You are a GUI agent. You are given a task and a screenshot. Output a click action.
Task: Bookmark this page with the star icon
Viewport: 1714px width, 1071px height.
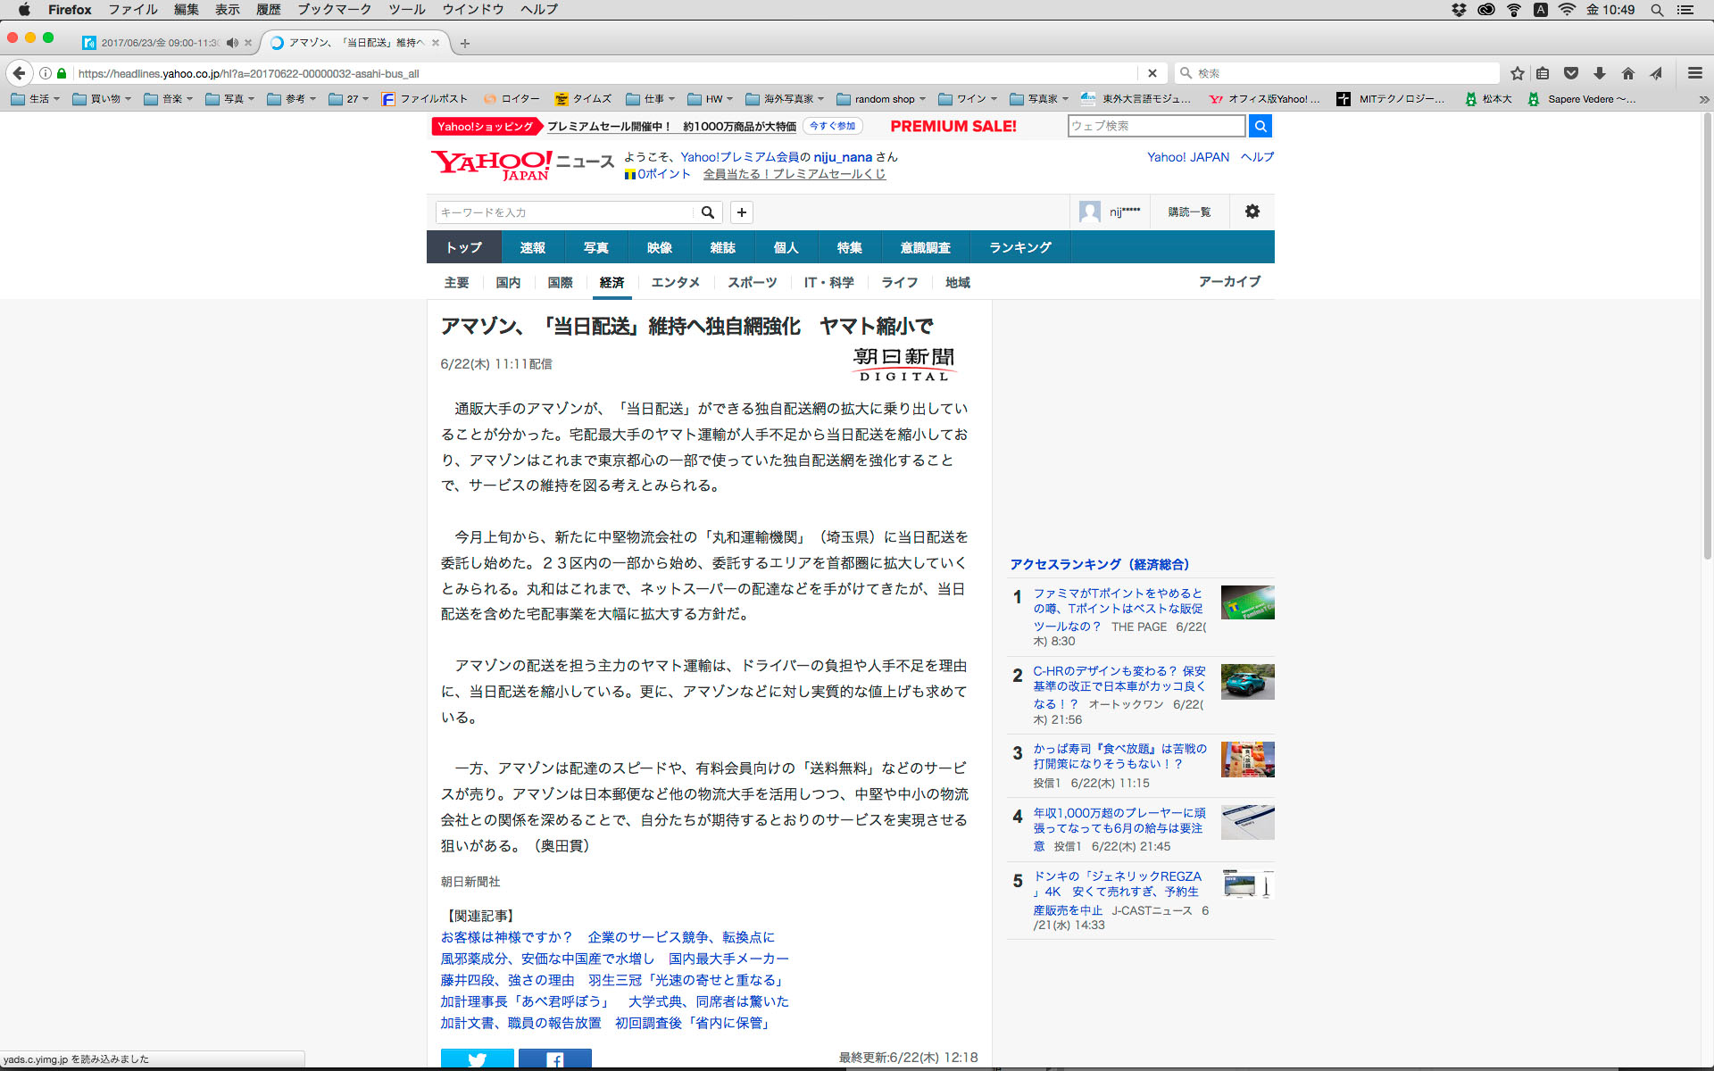(x=1517, y=73)
